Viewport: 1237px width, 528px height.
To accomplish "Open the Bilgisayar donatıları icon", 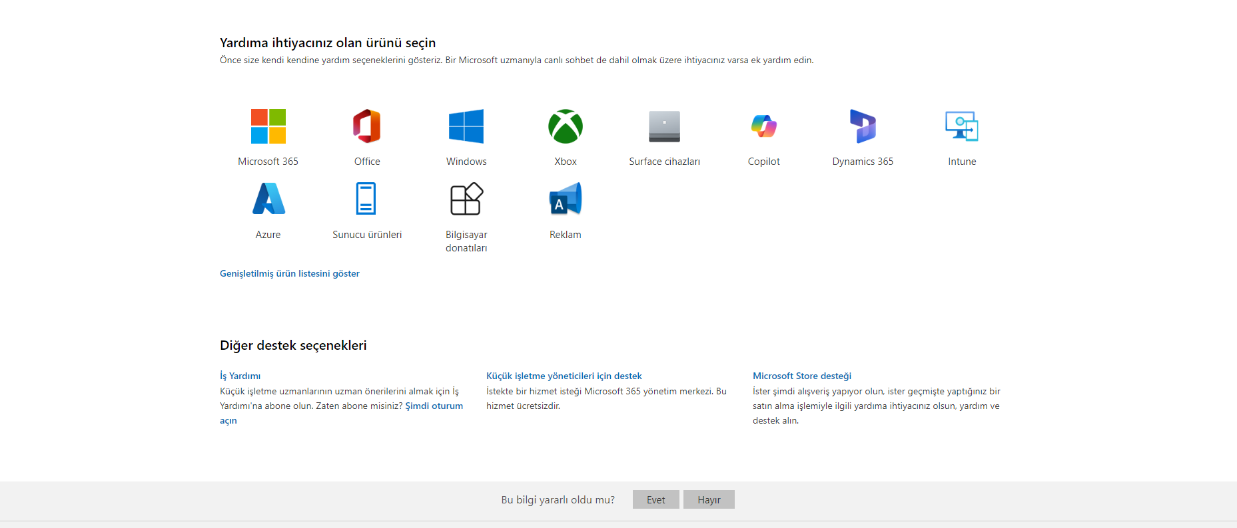I will pyautogui.click(x=466, y=199).
